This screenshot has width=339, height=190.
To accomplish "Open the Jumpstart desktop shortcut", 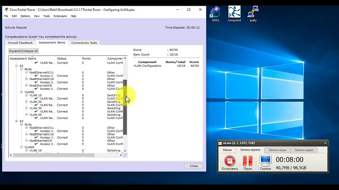I will (234, 14).
